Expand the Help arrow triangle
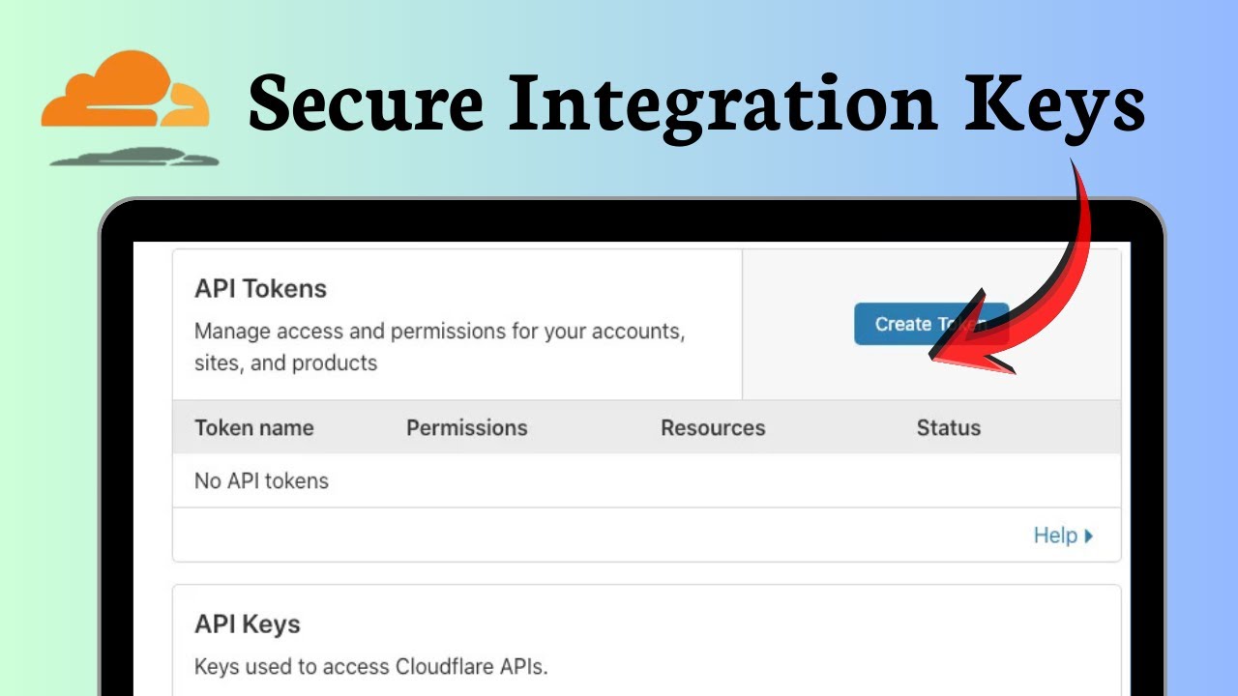Screen dimensions: 1238x696 [1089, 536]
